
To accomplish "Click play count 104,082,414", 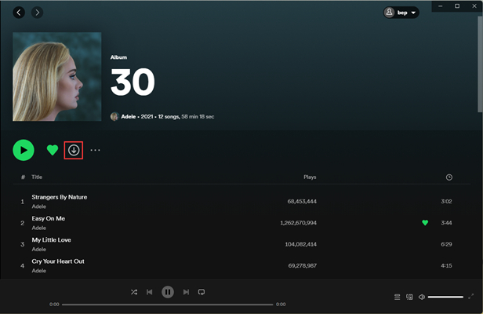I will point(300,244).
